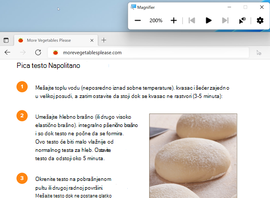
Task: Select the Magnifier read from here cursor icon
Action: tap(242, 20)
